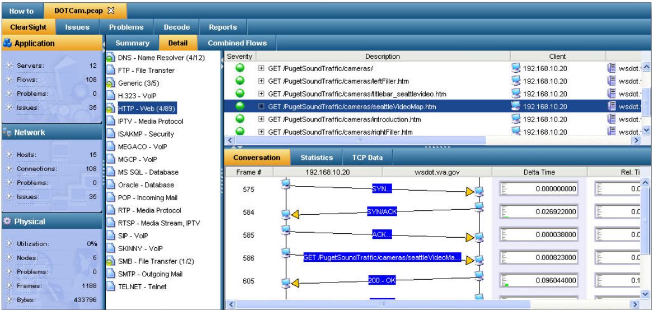Sort by the Severity column header
652x310 pixels.
coord(240,56)
